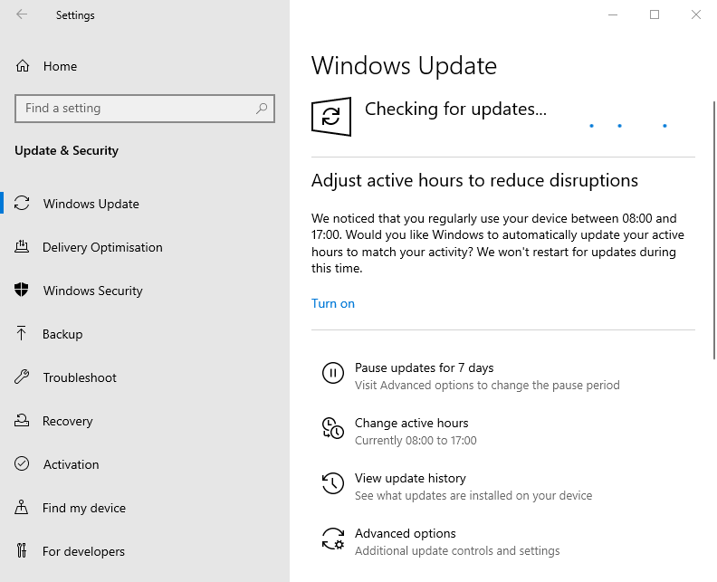Image resolution: width=717 pixels, height=582 pixels.
Task: Click the Windows Security shield icon
Action: (x=22, y=290)
